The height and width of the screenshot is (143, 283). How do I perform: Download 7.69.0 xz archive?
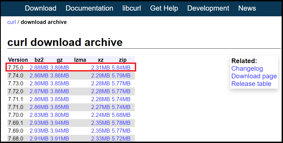coord(101,131)
